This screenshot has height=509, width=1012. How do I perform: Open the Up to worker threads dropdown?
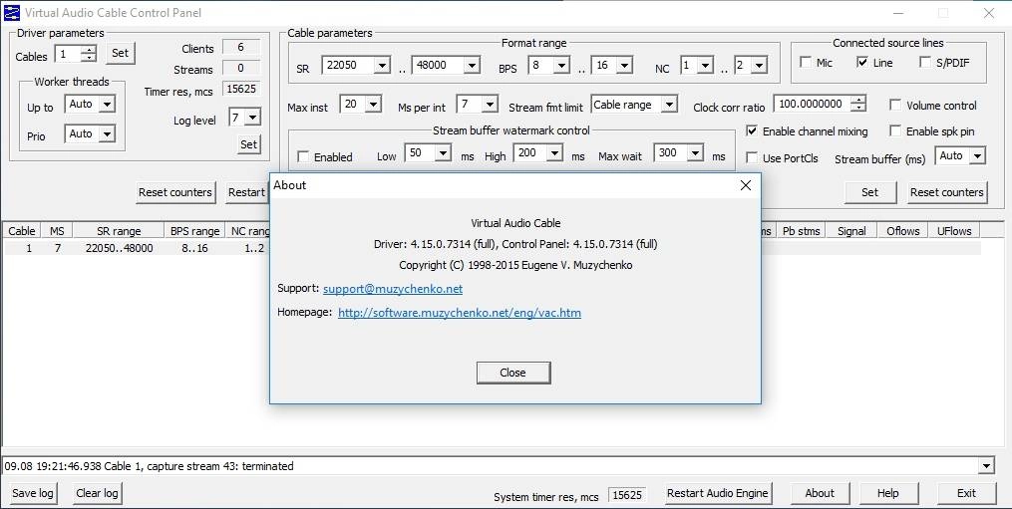[107, 104]
